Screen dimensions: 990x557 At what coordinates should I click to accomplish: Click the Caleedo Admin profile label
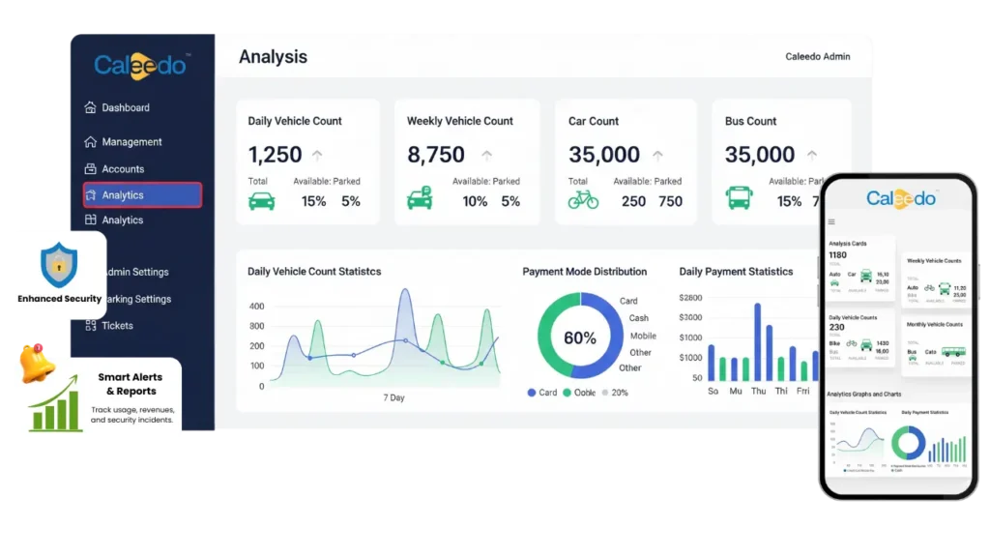pos(818,56)
